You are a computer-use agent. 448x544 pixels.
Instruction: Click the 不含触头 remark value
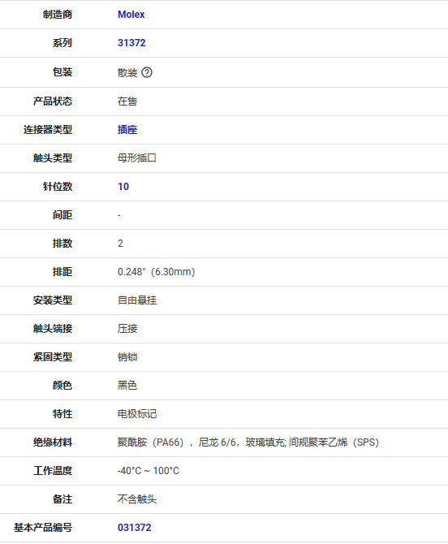[x=137, y=499]
